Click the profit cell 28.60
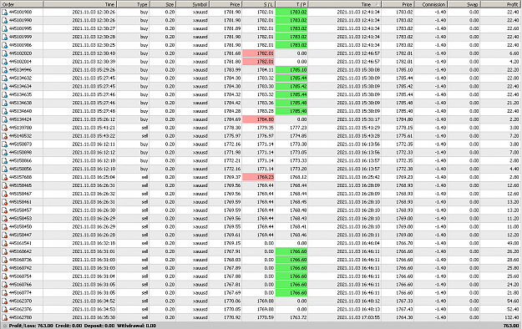This screenshot has height=329, width=522. click(513, 260)
